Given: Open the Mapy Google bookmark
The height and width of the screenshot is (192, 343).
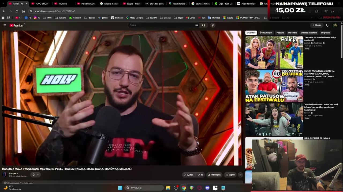Looking at the screenshot, I should [134, 18].
